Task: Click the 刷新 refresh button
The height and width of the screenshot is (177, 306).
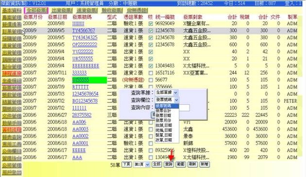Action: click(x=192, y=164)
